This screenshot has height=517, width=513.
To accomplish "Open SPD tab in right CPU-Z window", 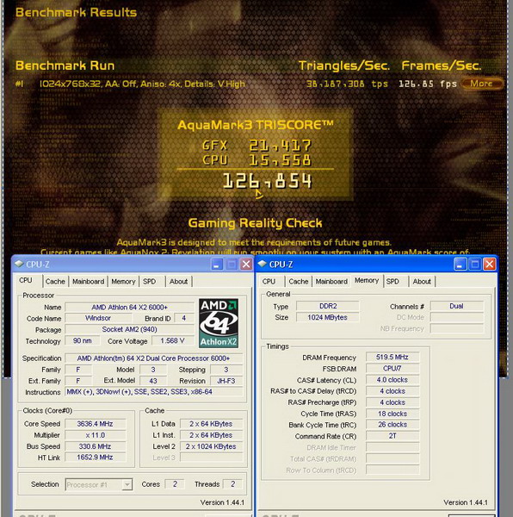I will (392, 282).
